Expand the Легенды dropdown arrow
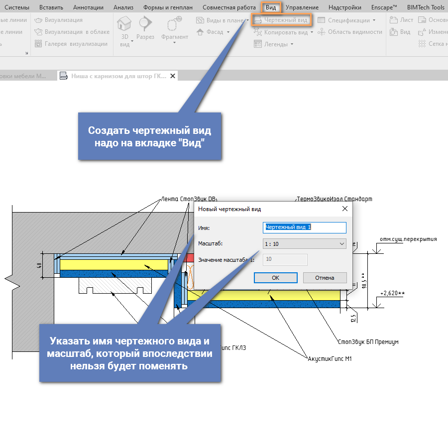This screenshot has width=448, height=448. coord(292,44)
